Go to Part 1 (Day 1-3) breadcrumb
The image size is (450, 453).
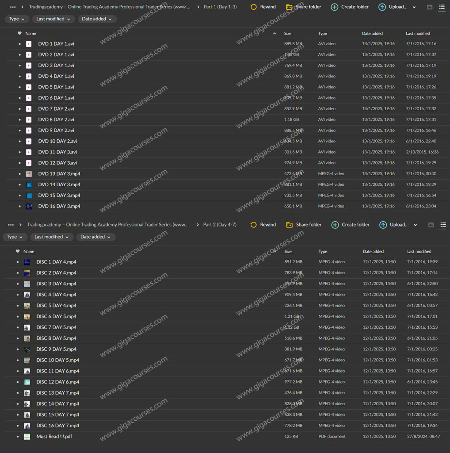point(220,7)
